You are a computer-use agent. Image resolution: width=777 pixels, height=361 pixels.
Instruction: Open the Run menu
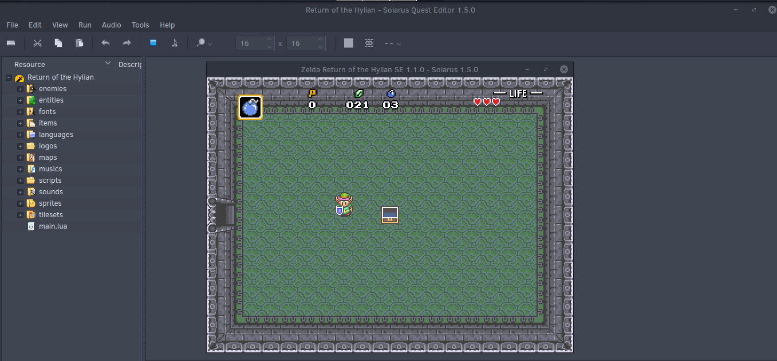85,25
